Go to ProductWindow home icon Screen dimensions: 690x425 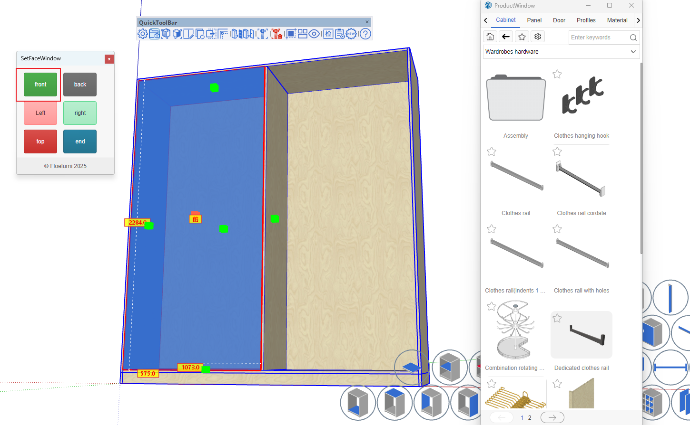click(490, 37)
